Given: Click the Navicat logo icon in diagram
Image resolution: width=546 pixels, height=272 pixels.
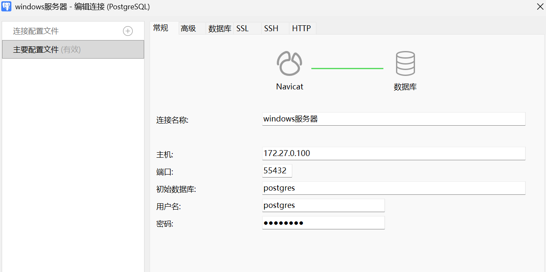Looking at the screenshot, I should tap(289, 64).
